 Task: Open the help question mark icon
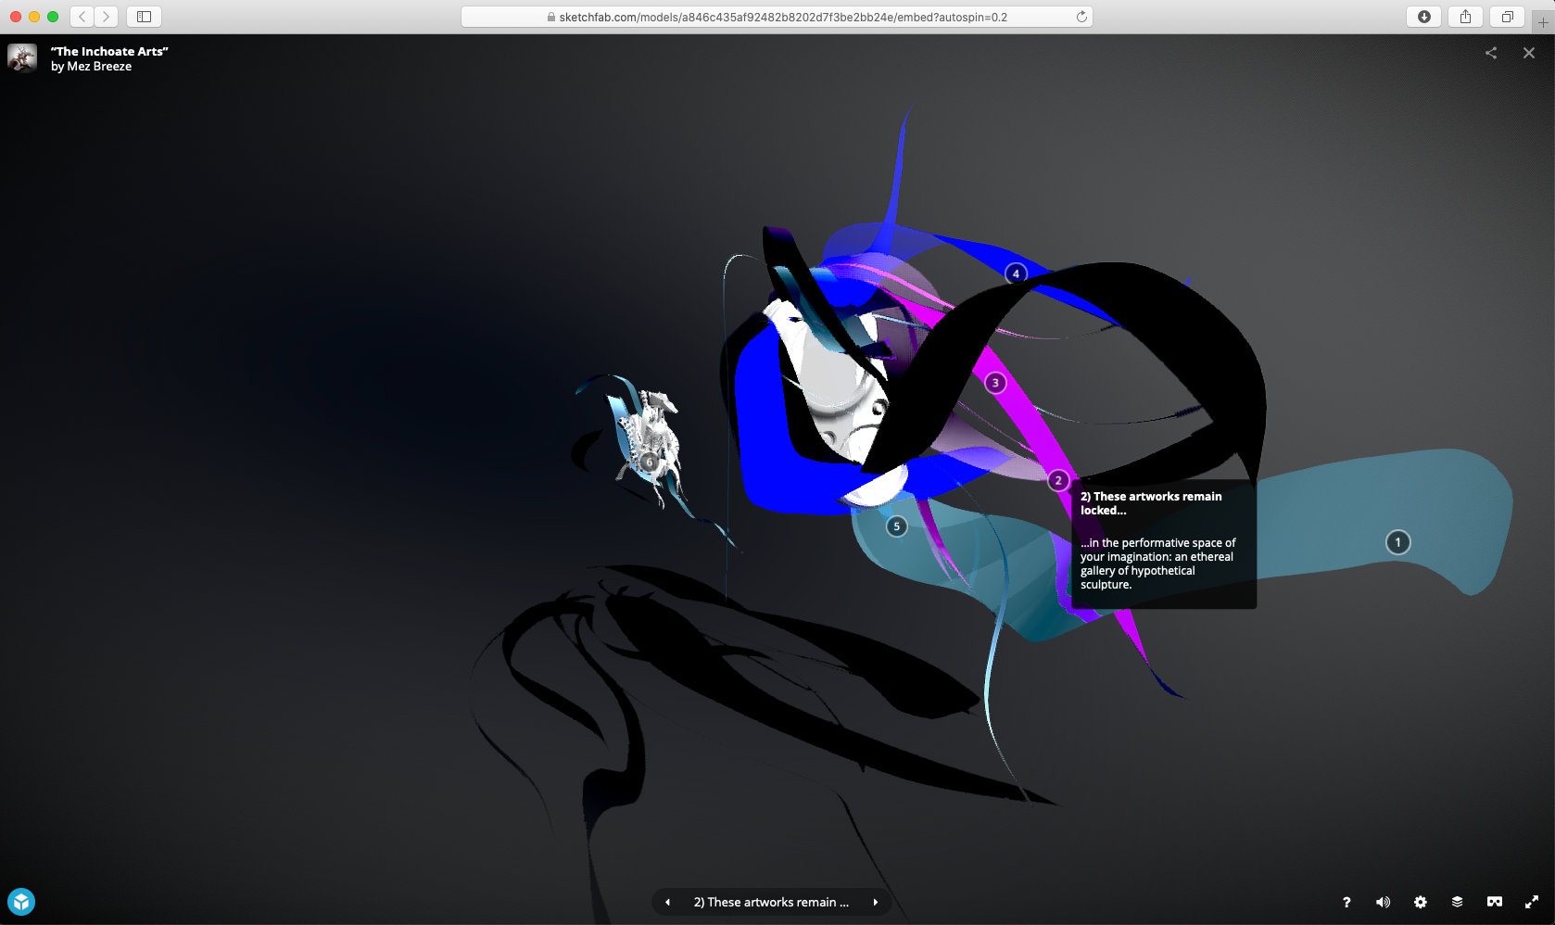(x=1346, y=902)
